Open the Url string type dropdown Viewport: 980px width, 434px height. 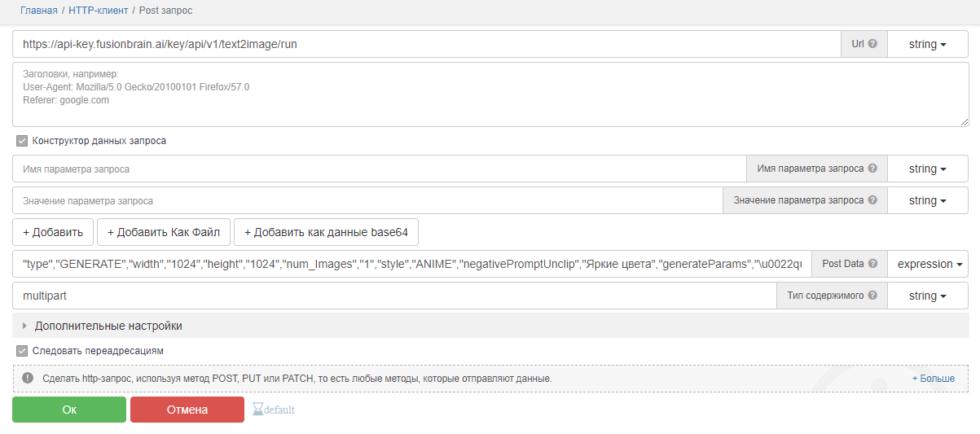click(x=927, y=44)
